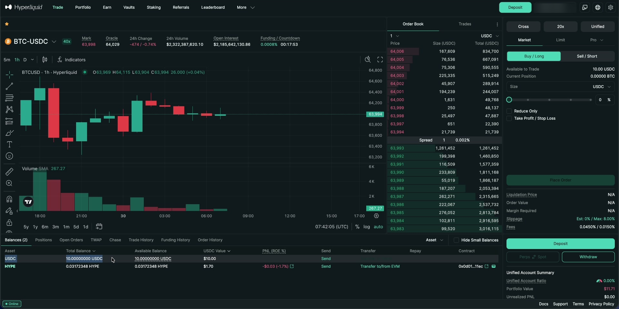Enable the Reduce Only checkbox
The width and height of the screenshot is (619, 309).
(509, 111)
